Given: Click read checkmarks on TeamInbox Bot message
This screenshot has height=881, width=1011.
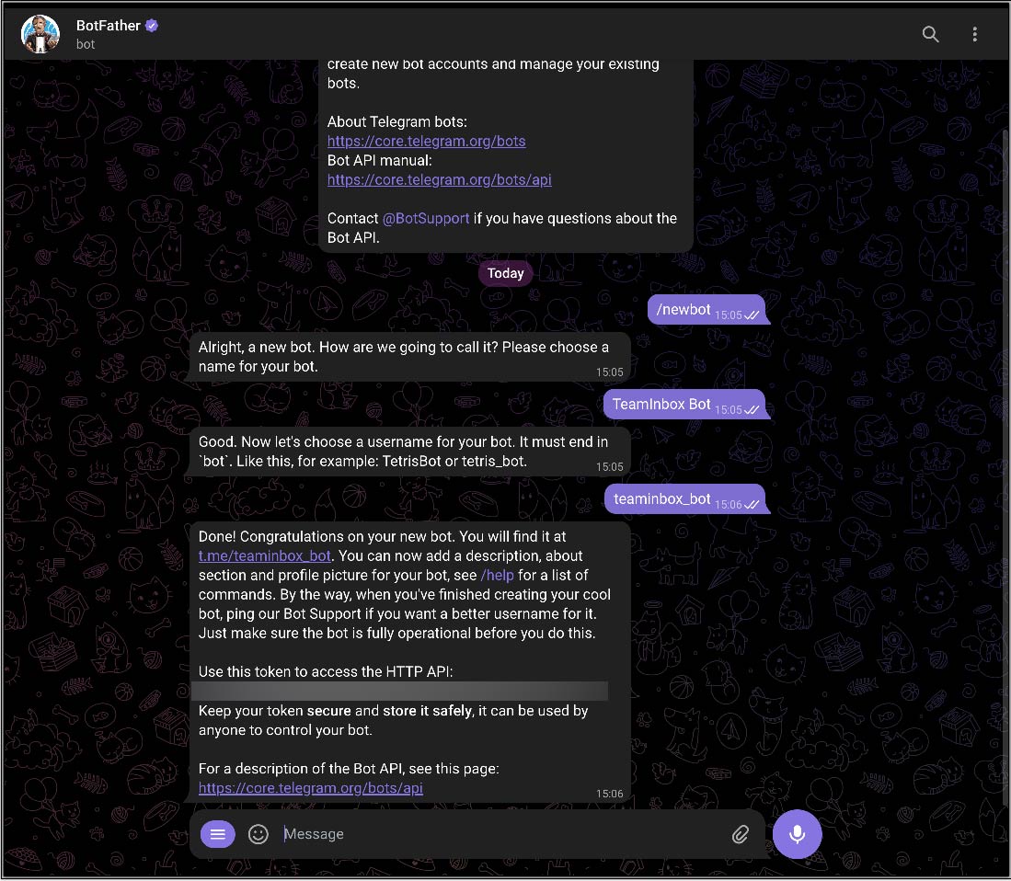Looking at the screenshot, I should point(752,410).
